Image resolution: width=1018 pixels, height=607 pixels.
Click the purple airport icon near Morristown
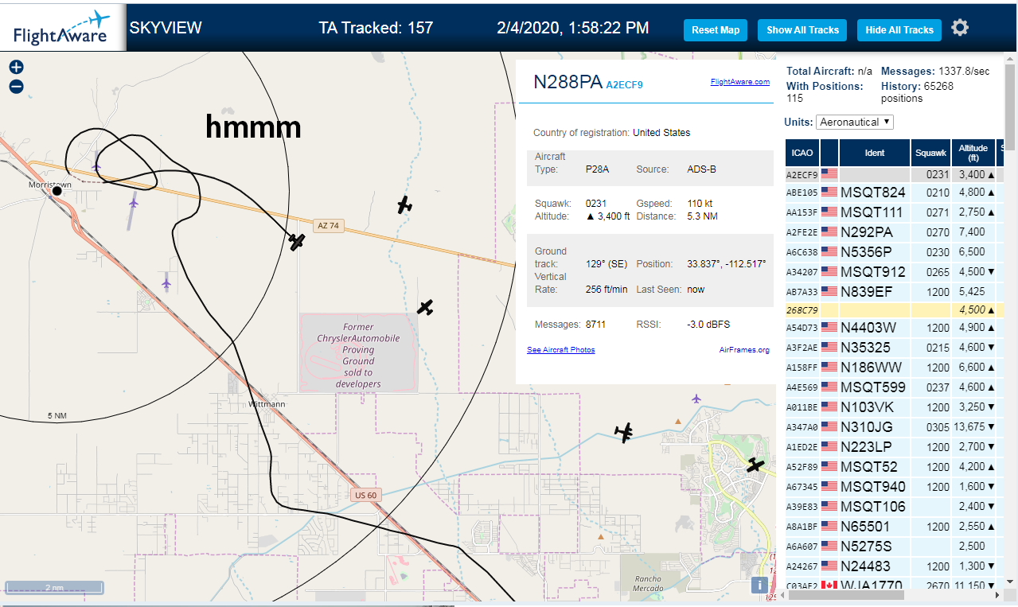tap(97, 165)
